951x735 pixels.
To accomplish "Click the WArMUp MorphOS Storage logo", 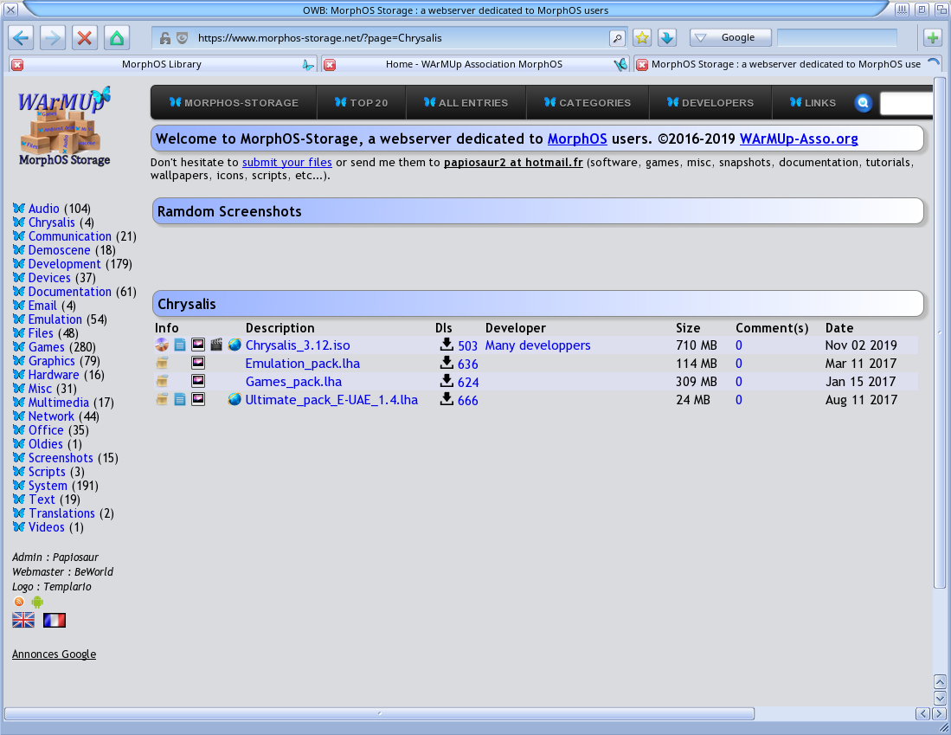I will click(64, 126).
